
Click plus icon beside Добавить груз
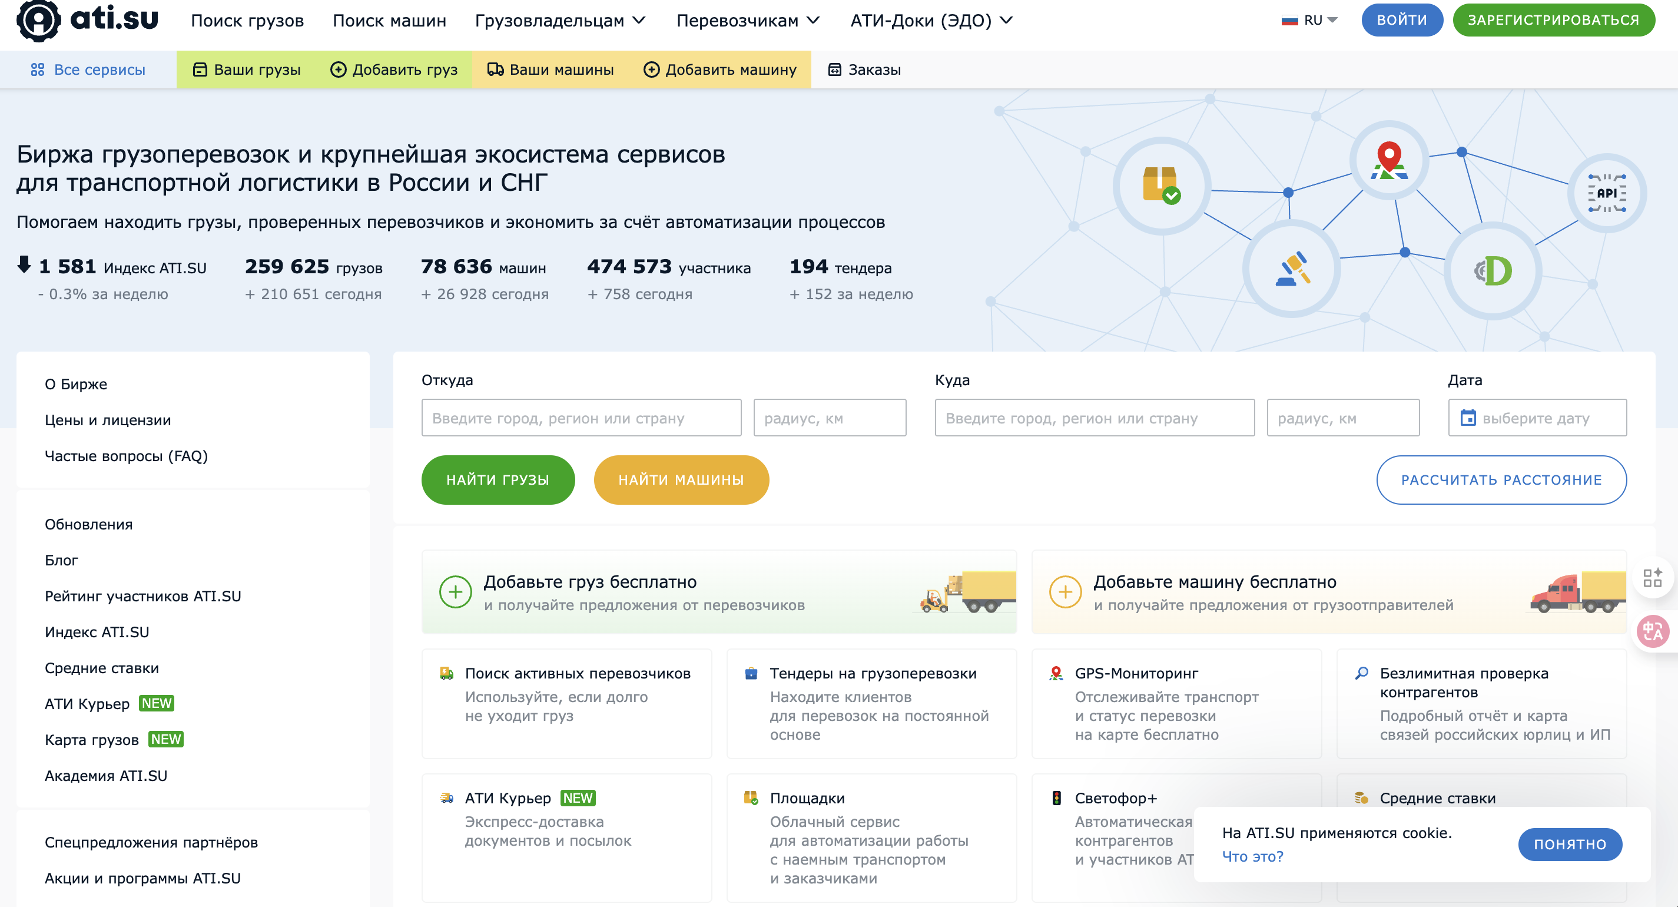[x=338, y=69]
